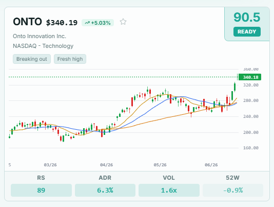This screenshot has height=207, width=274.
Task: Click the 90.5 score value
Action: click(247, 17)
